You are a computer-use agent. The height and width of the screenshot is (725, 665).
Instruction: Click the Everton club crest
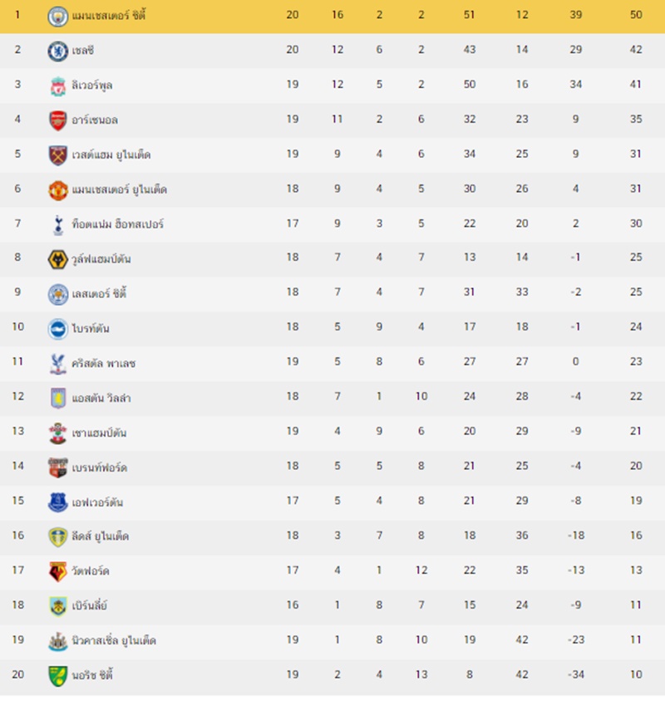tap(58, 502)
